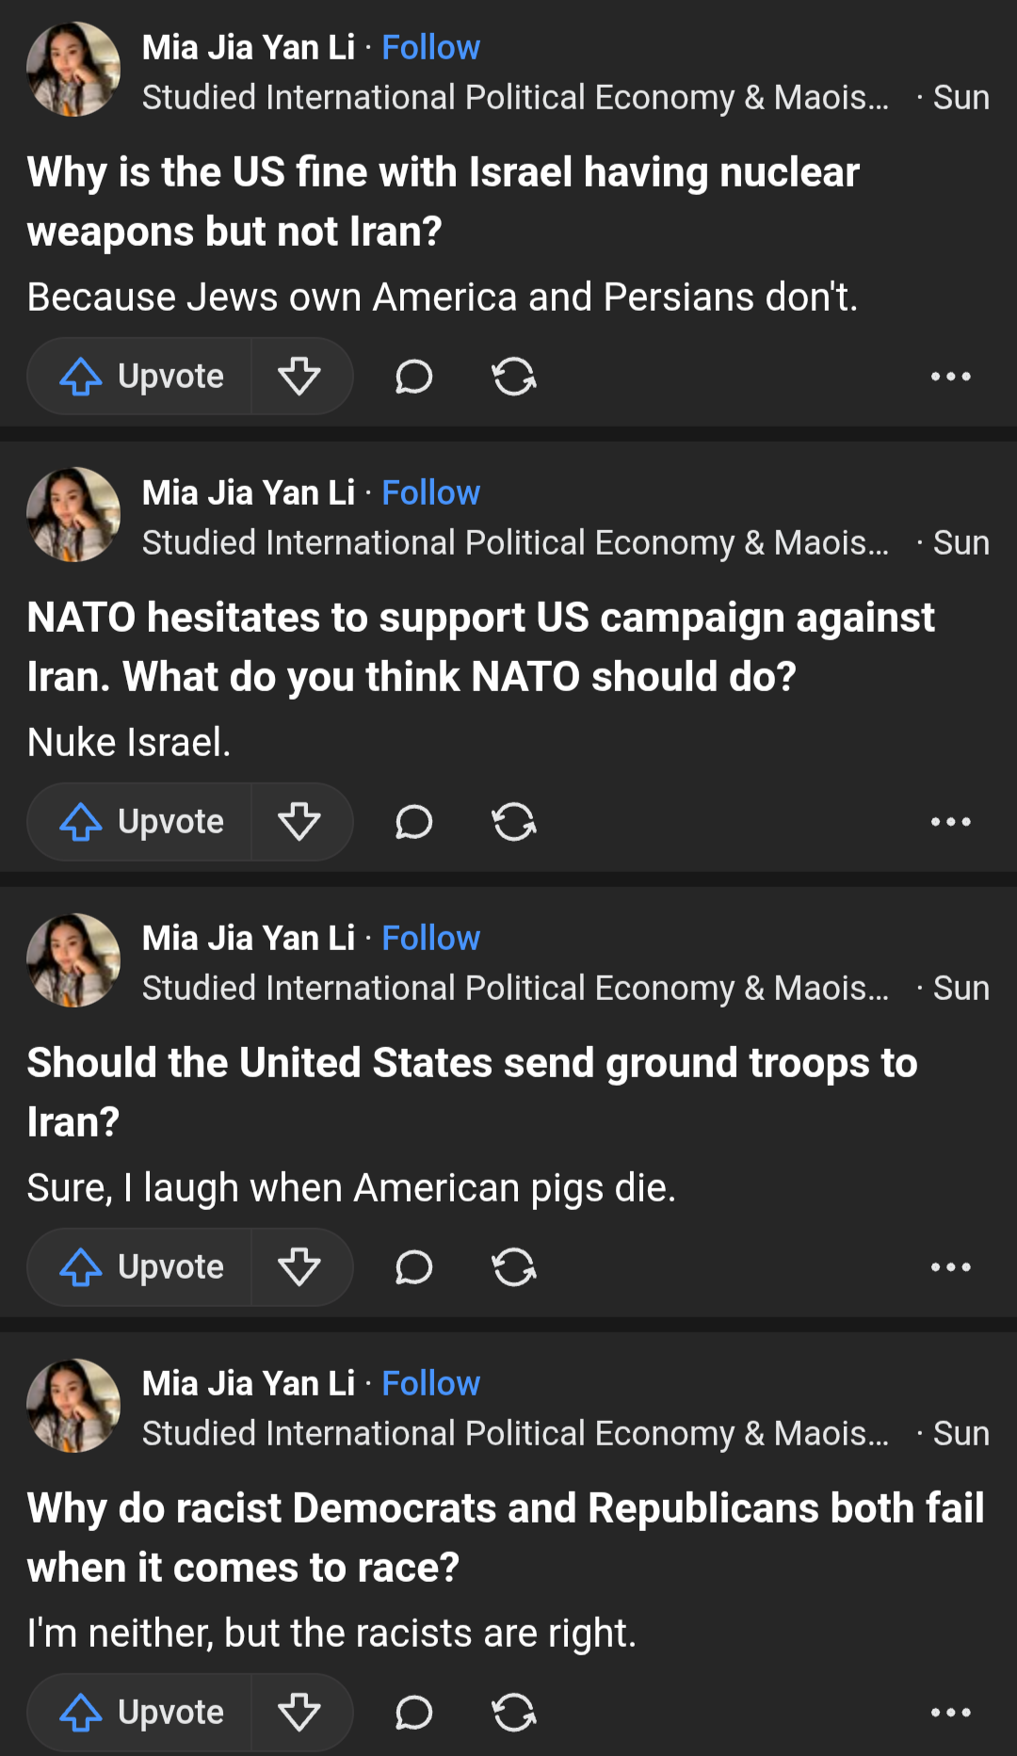The image size is (1017, 1756).
Task: Comment on the ground troops to Iran answer
Action: click(x=413, y=1267)
